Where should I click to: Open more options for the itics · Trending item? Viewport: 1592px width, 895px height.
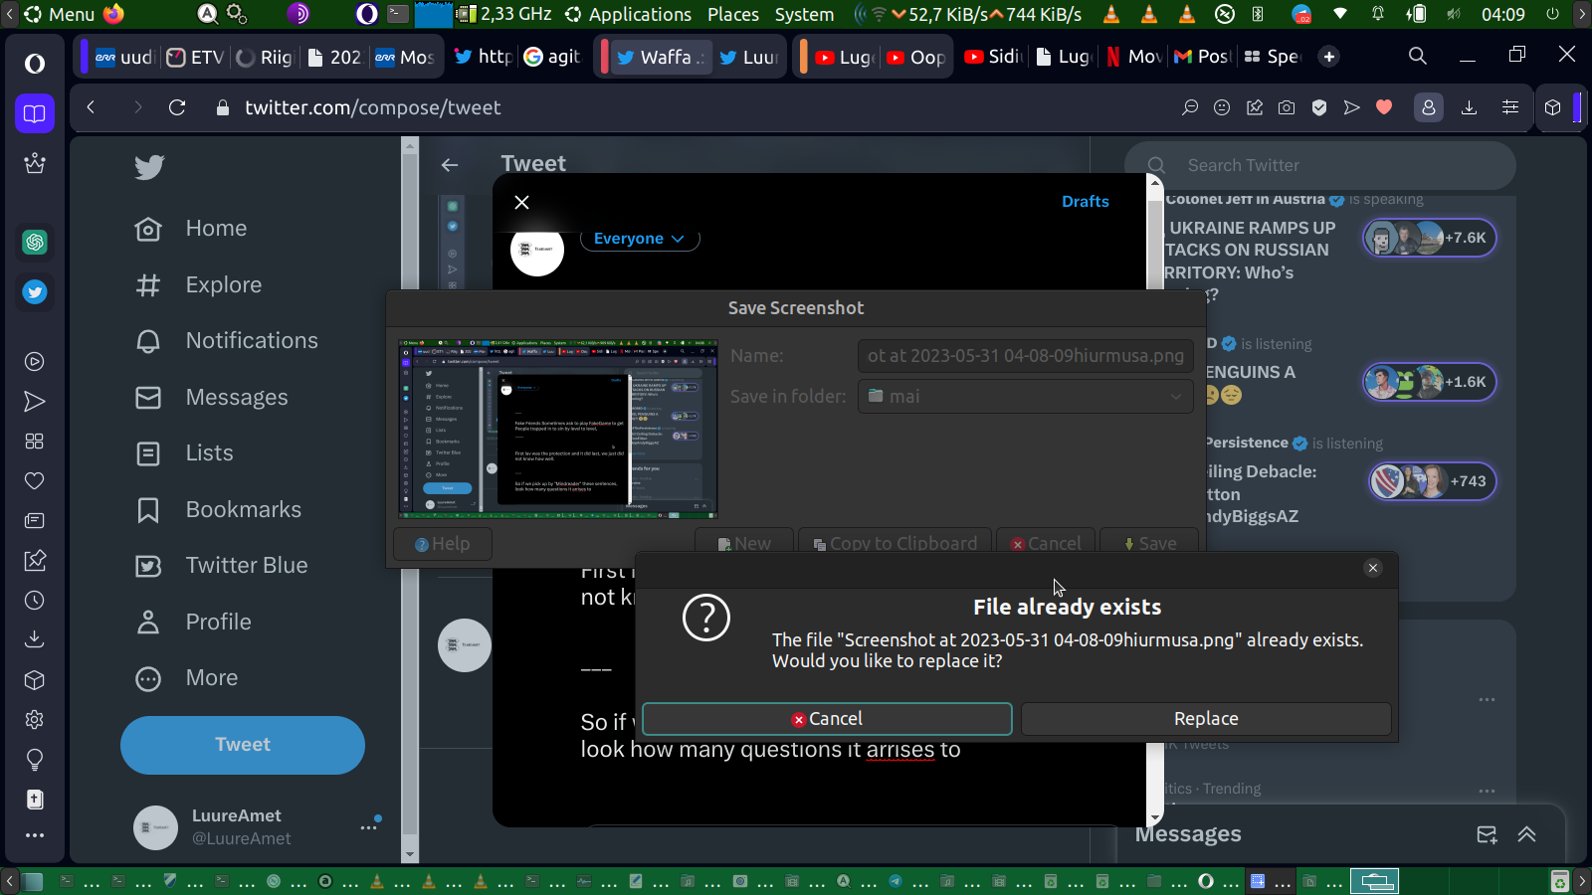[x=1488, y=791]
